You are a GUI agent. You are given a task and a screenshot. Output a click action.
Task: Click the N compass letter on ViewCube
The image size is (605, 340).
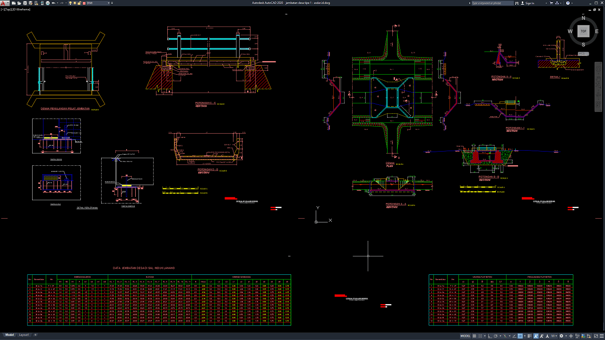pos(583,18)
